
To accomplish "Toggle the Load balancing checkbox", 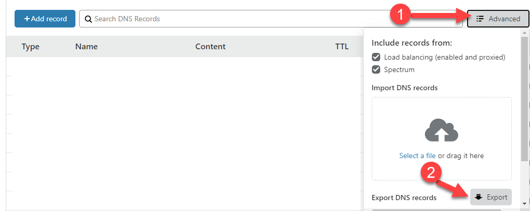I will coord(376,57).
